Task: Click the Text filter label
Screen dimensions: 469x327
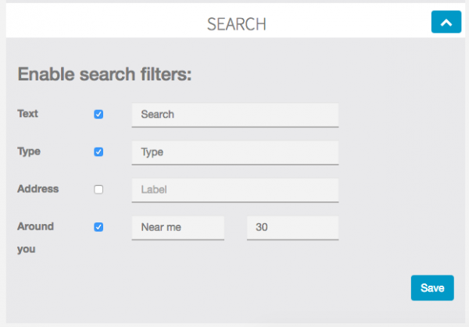Action: tap(28, 113)
